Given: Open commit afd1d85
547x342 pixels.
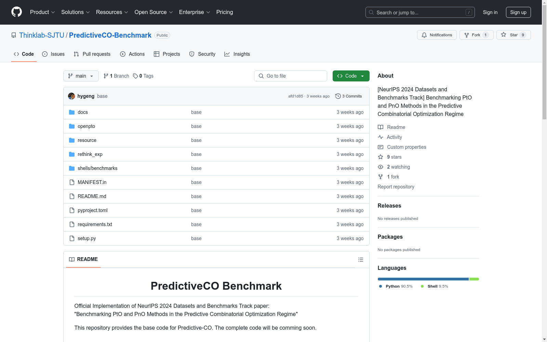Looking at the screenshot, I should pos(296,96).
